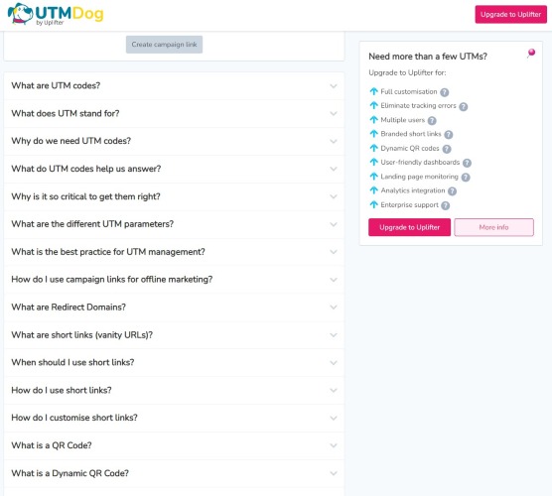
Task: Click arrow icon beside Eliminate tracking errors
Action: pyautogui.click(x=373, y=105)
